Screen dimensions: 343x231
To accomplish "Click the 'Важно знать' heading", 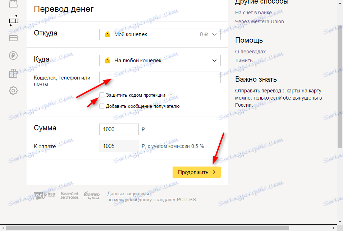I will [x=256, y=79].
